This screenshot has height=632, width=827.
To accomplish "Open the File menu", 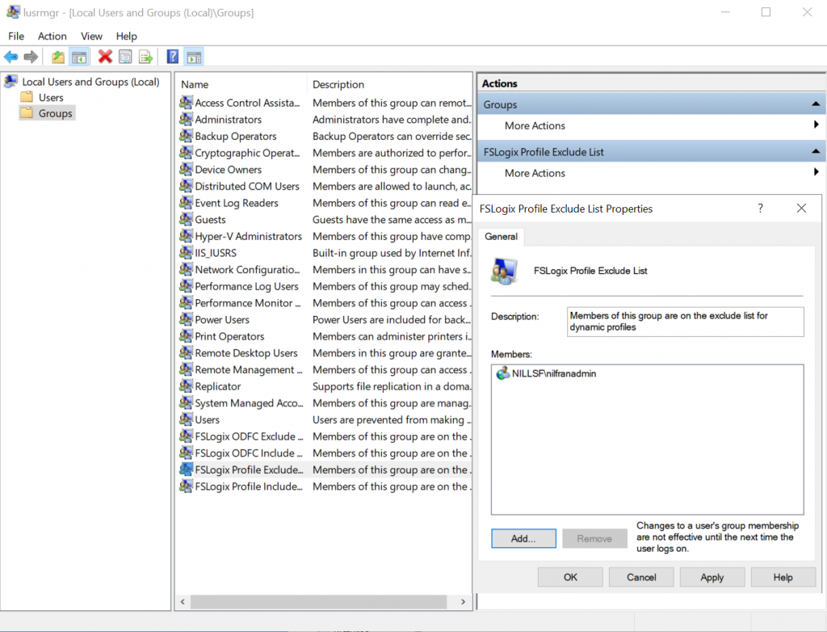I will click(x=16, y=36).
